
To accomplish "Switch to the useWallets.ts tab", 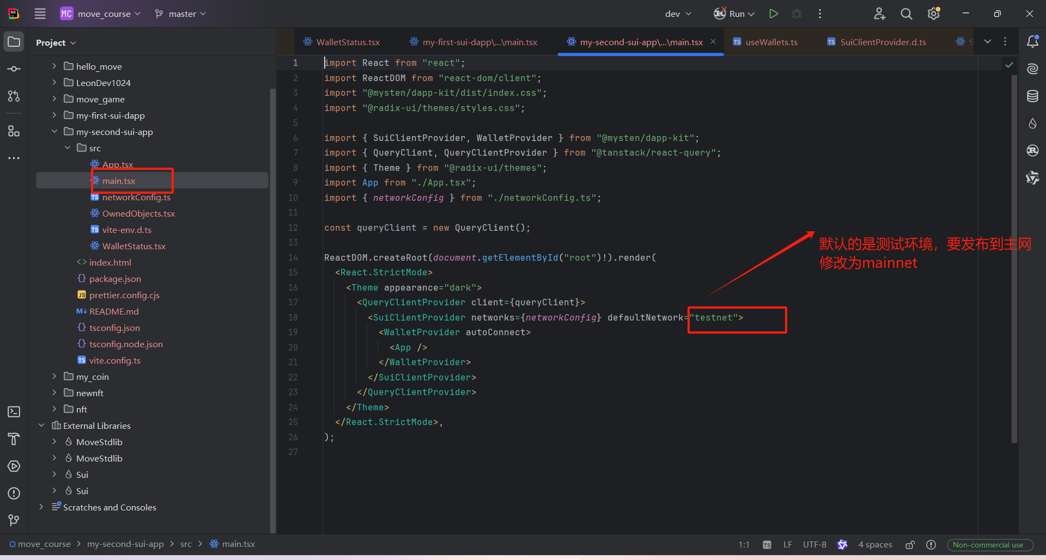I will pyautogui.click(x=765, y=42).
